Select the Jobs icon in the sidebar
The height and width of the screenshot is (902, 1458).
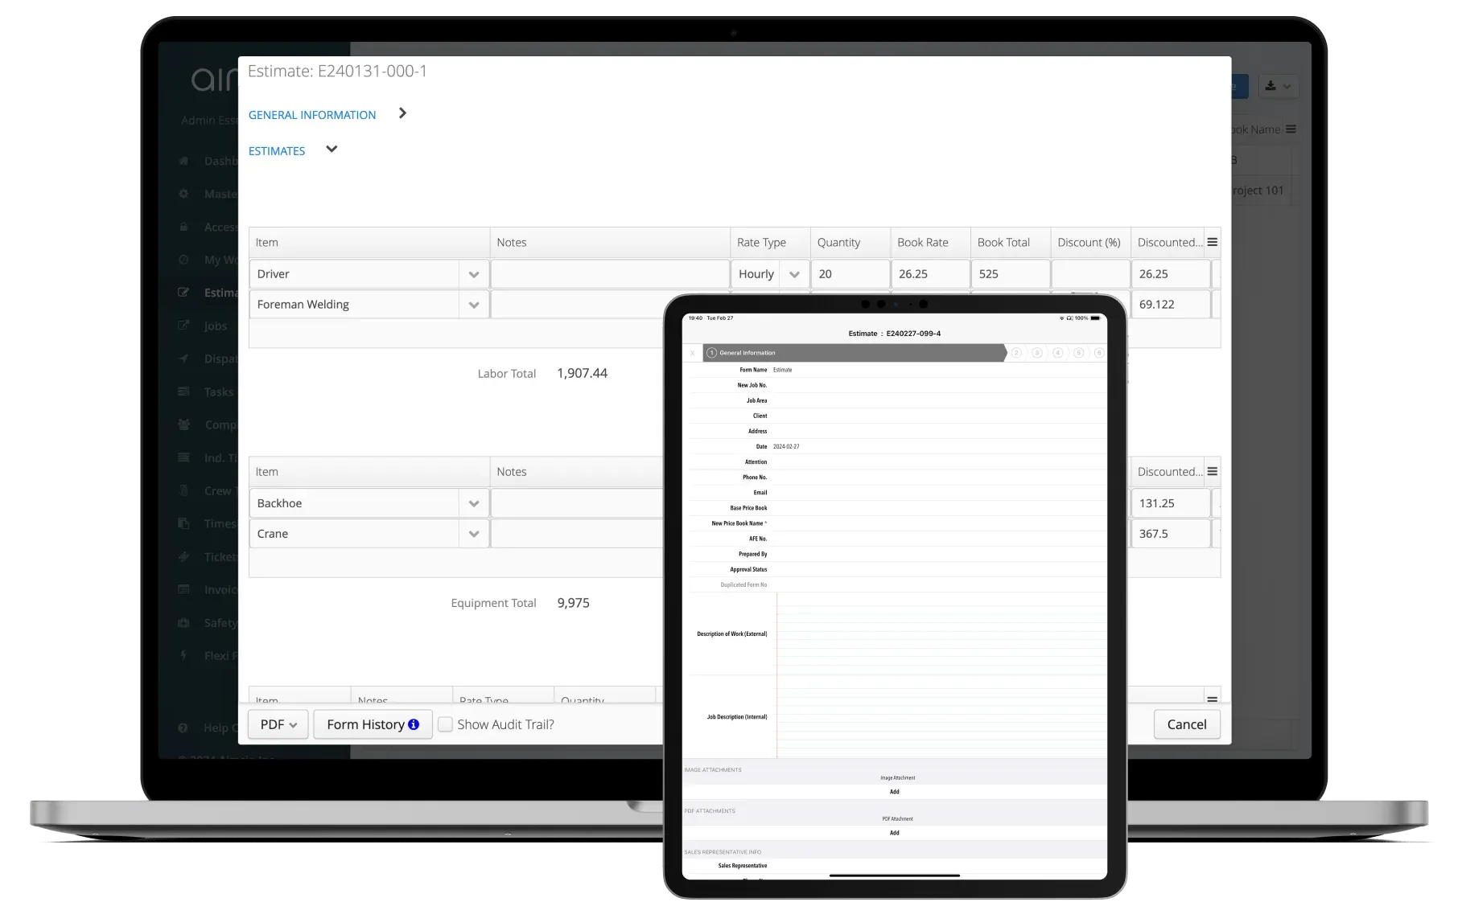pos(183,326)
